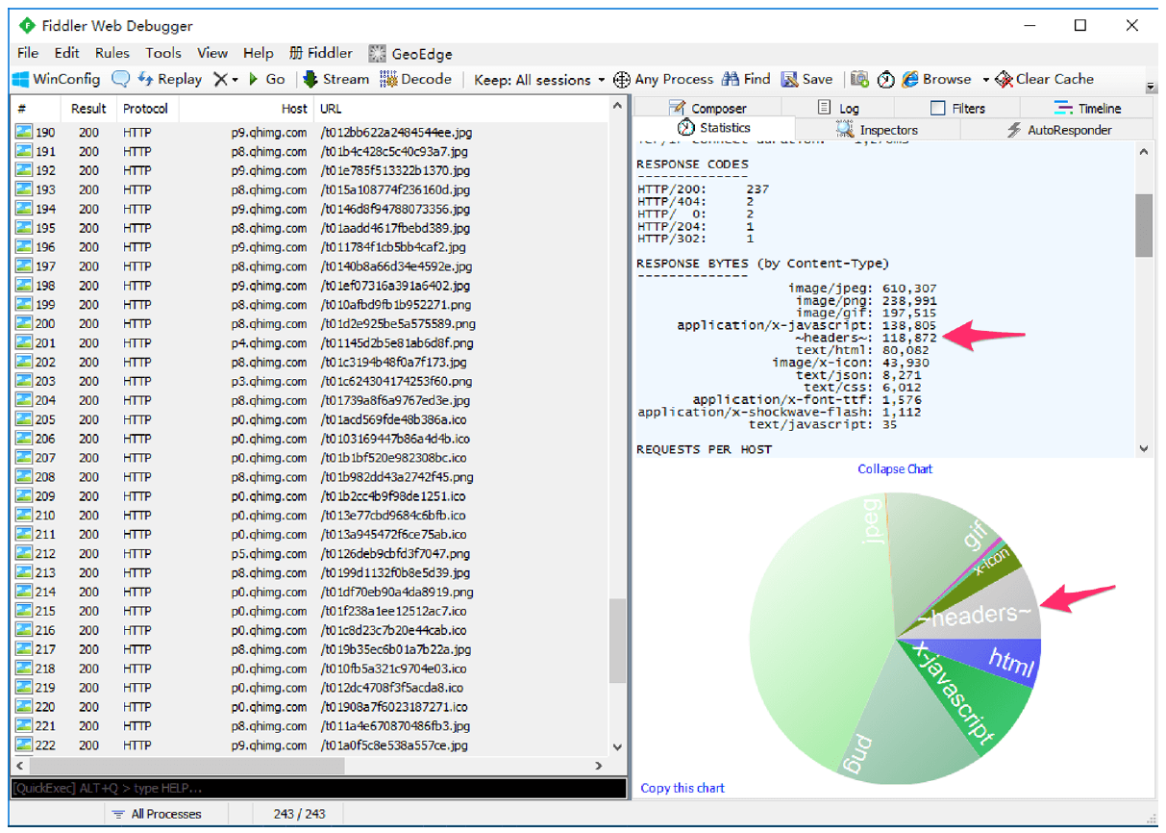
Task: Click image icon of session 212
Action: pyautogui.click(x=24, y=554)
